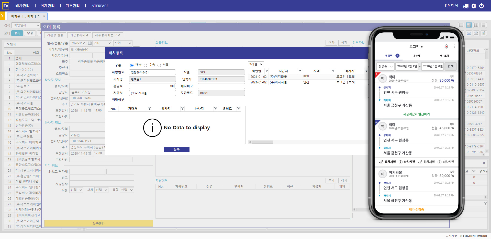The width and height of the screenshot is (491, 239).
Task: Expand the 정렬순 sort dropdown on phone
Action: tap(385, 66)
